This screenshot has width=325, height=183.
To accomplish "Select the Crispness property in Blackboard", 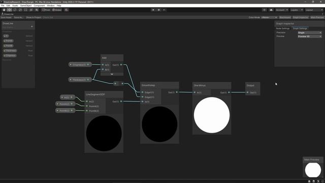I will point(10,55).
